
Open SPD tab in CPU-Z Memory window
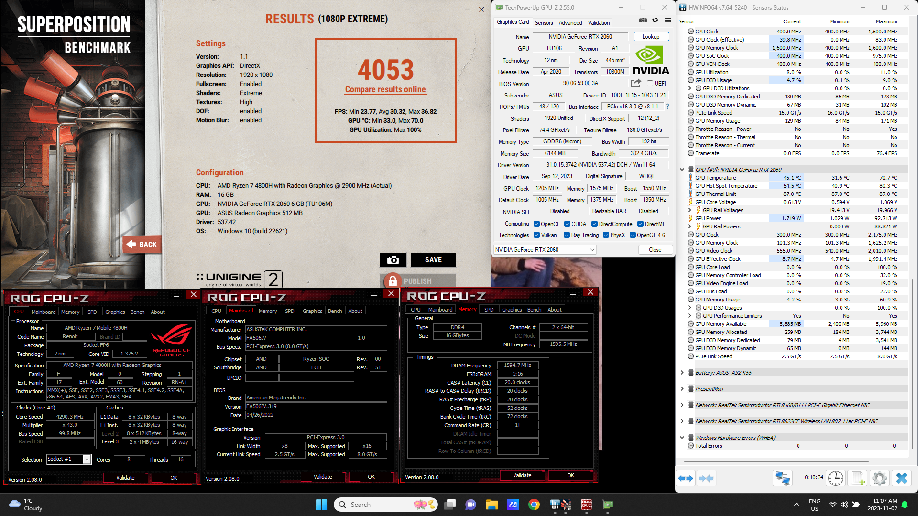[489, 310]
